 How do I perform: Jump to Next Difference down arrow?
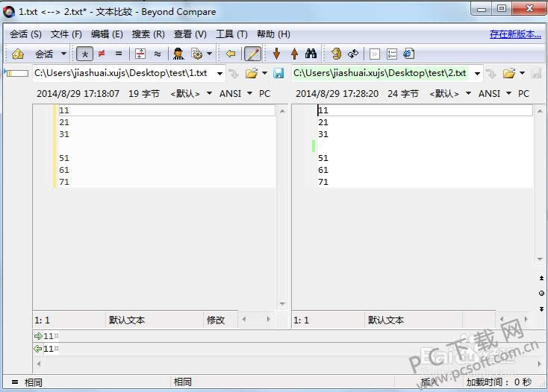(x=277, y=54)
